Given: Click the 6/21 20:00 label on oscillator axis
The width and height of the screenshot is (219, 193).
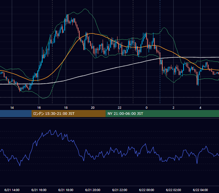Looking at the screenshot, I should click(93, 190).
